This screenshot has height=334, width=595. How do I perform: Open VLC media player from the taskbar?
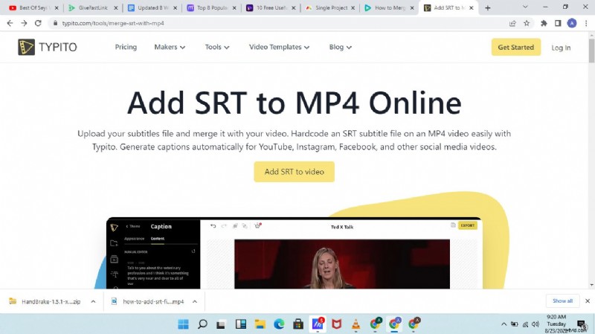(x=356, y=324)
